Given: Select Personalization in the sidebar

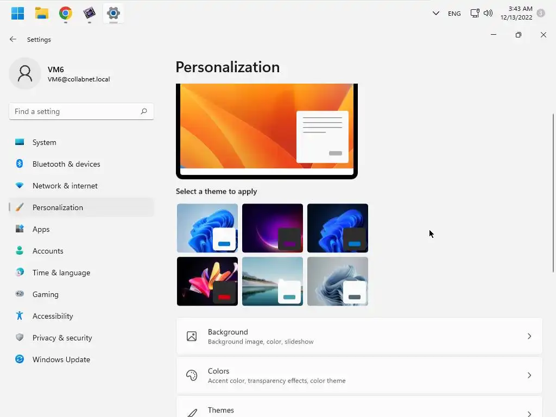Looking at the screenshot, I should coord(81,207).
